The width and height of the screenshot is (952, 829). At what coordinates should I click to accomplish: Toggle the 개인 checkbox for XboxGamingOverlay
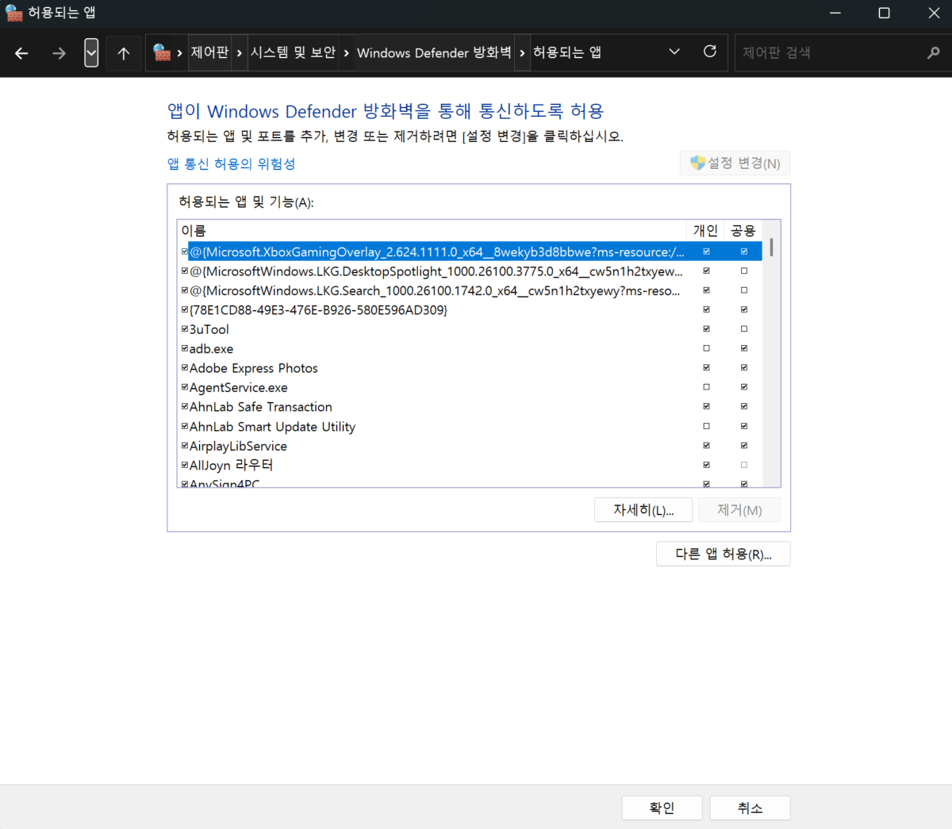click(706, 251)
